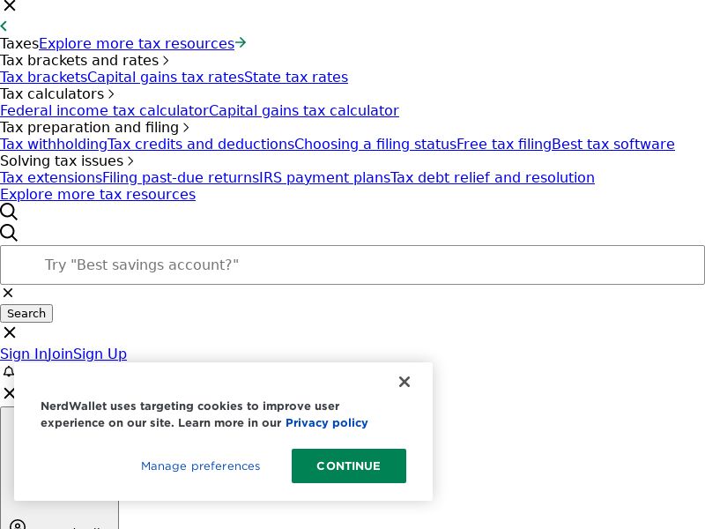The height and width of the screenshot is (529, 705).
Task: Close the cookie banner with X
Action: 404,382
